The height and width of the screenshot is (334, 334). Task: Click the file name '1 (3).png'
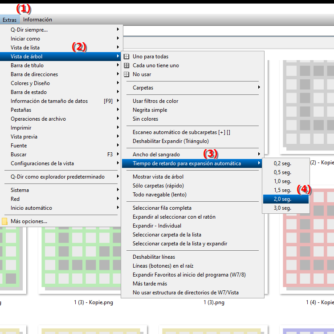[x=214, y=302]
